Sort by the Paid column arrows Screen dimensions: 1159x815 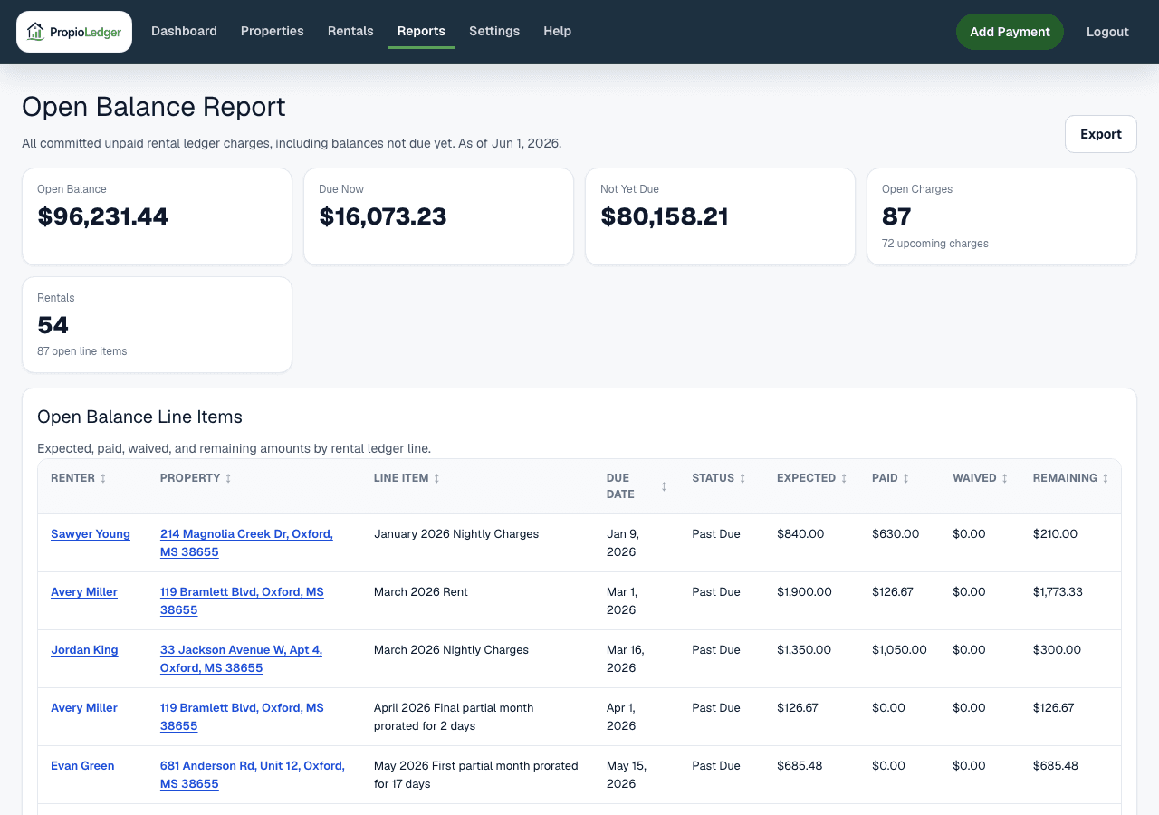(905, 478)
